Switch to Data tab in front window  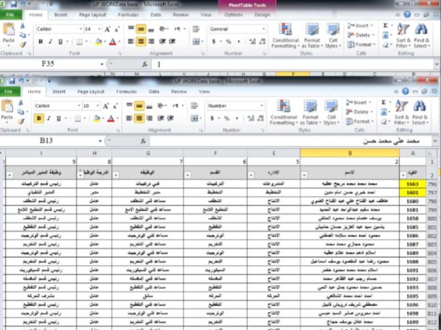[154, 92]
